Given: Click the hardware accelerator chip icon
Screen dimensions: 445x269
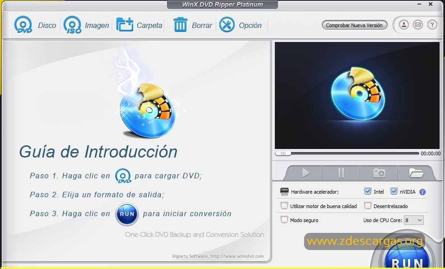Looking at the screenshot, I should [284, 192].
